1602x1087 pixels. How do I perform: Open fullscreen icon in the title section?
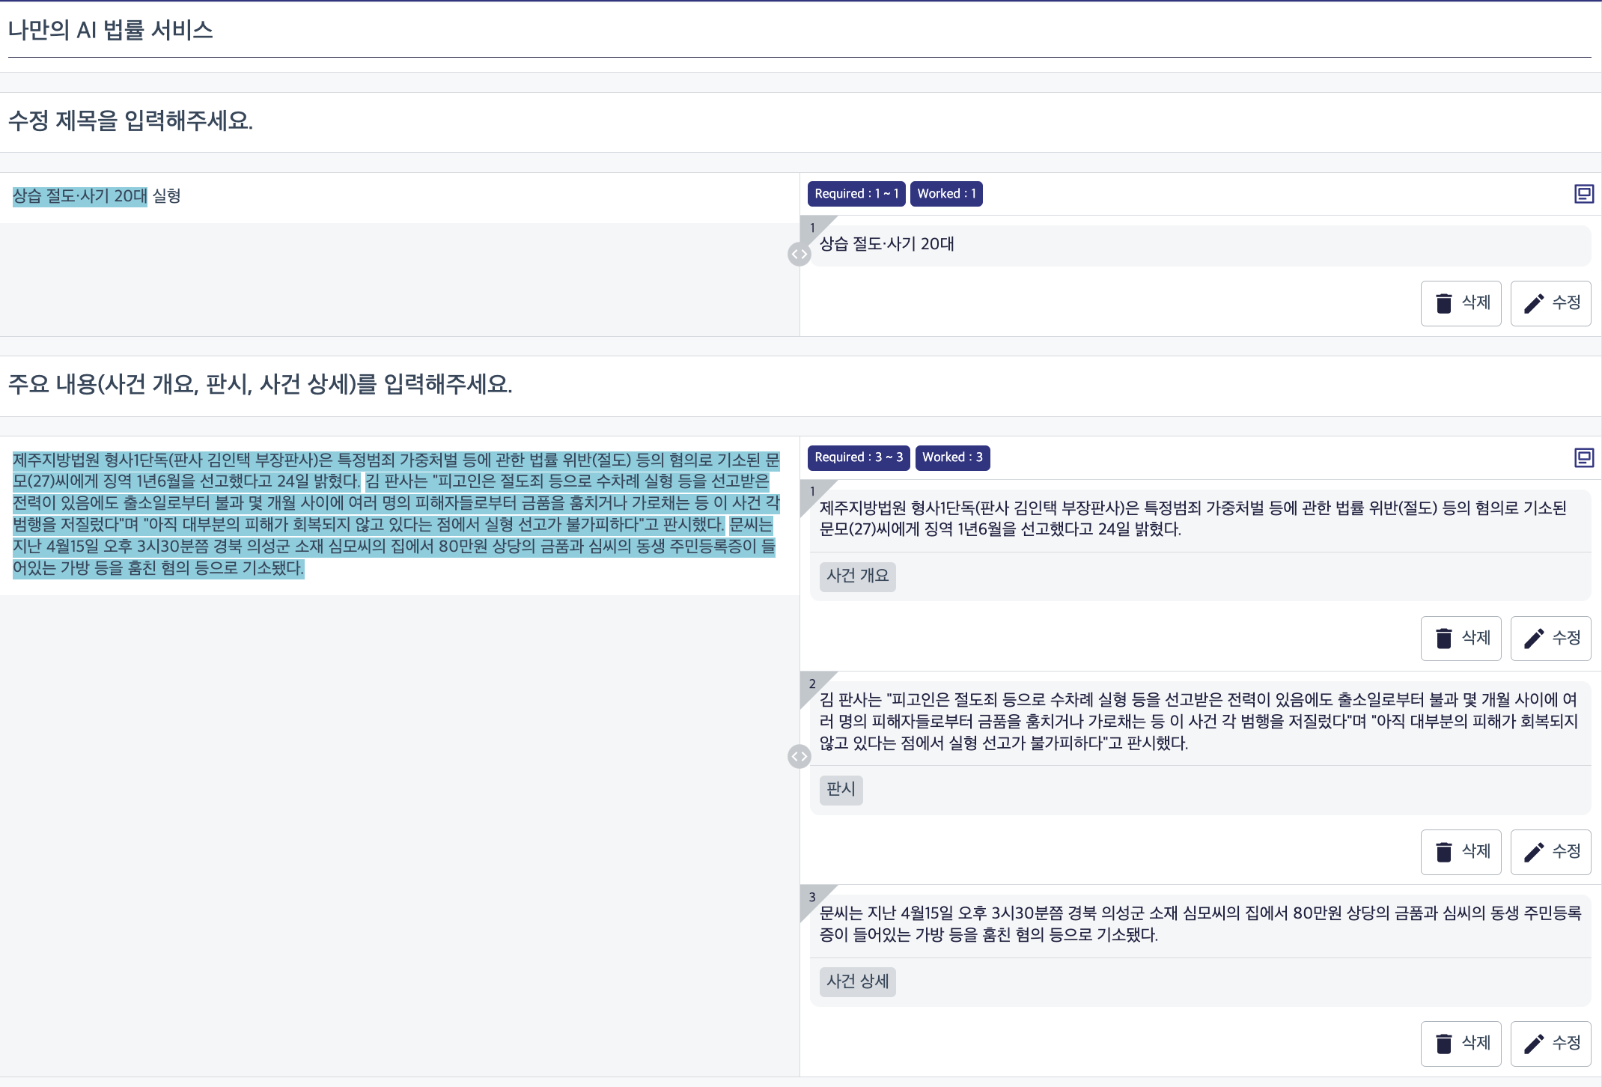pyautogui.click(x=1584, y=194)
